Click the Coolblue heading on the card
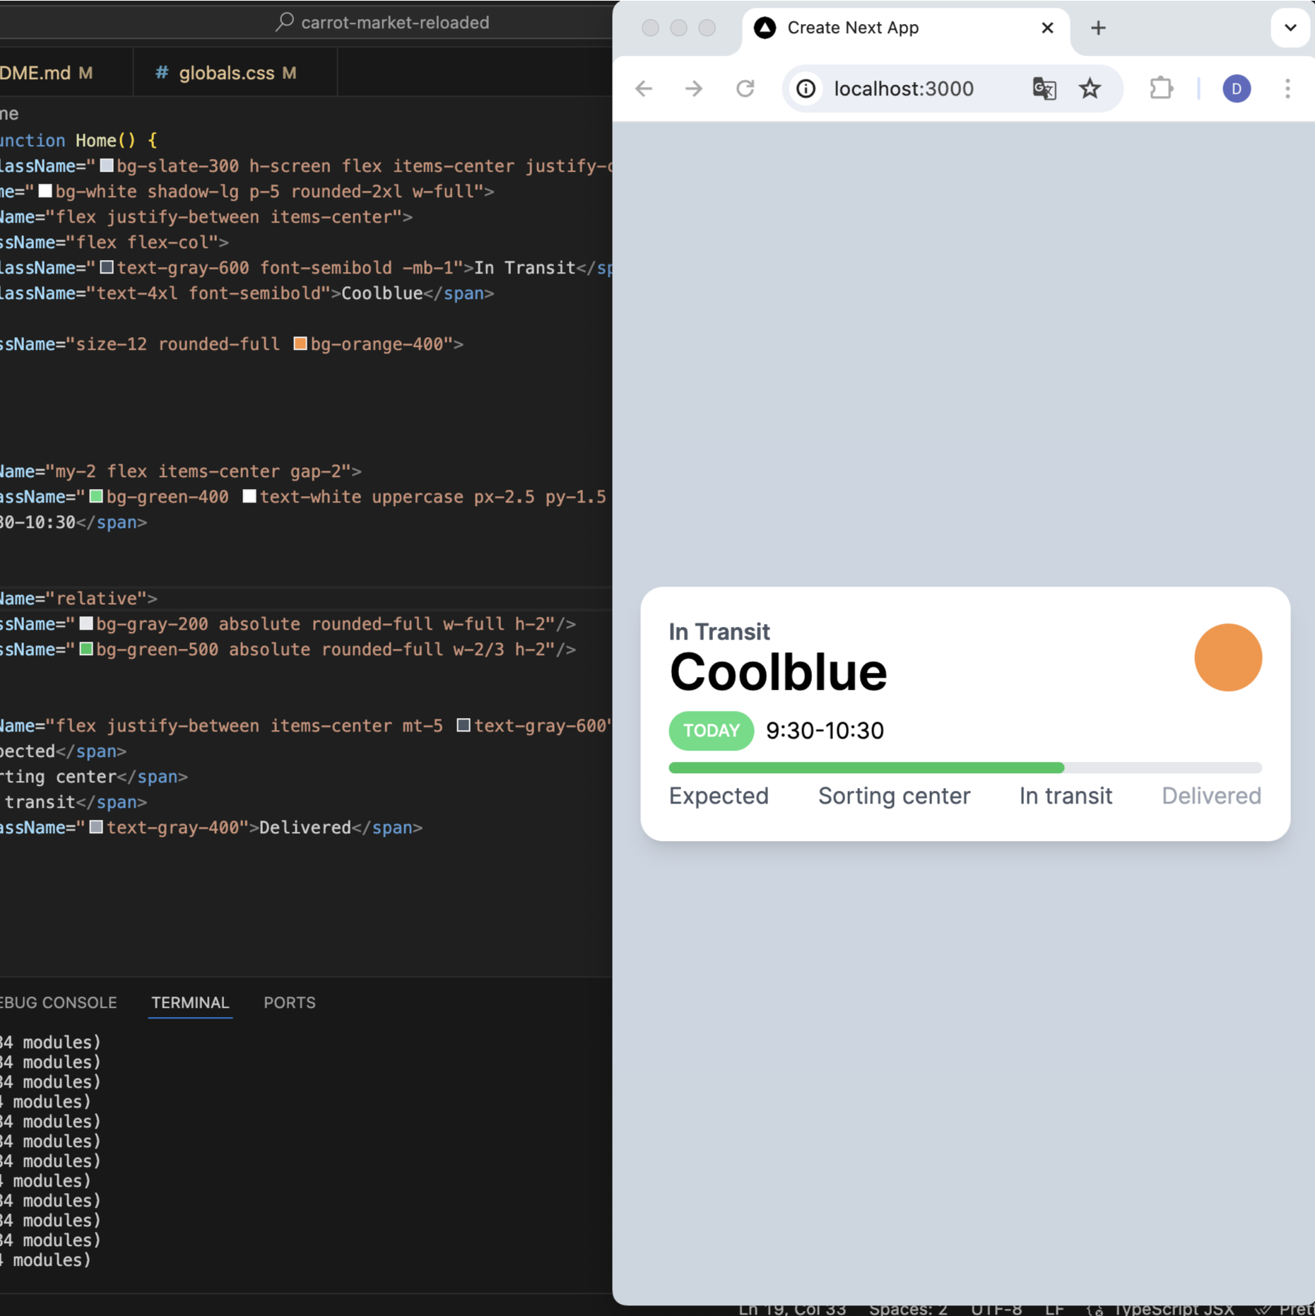 (x=778, y=672)
